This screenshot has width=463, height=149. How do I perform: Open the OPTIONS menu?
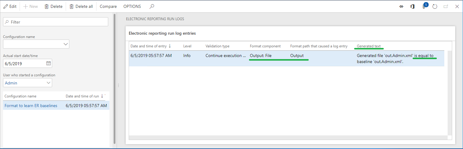132,6
